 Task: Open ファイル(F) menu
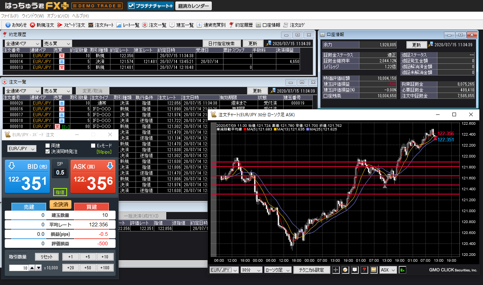(x=10, y=16)
